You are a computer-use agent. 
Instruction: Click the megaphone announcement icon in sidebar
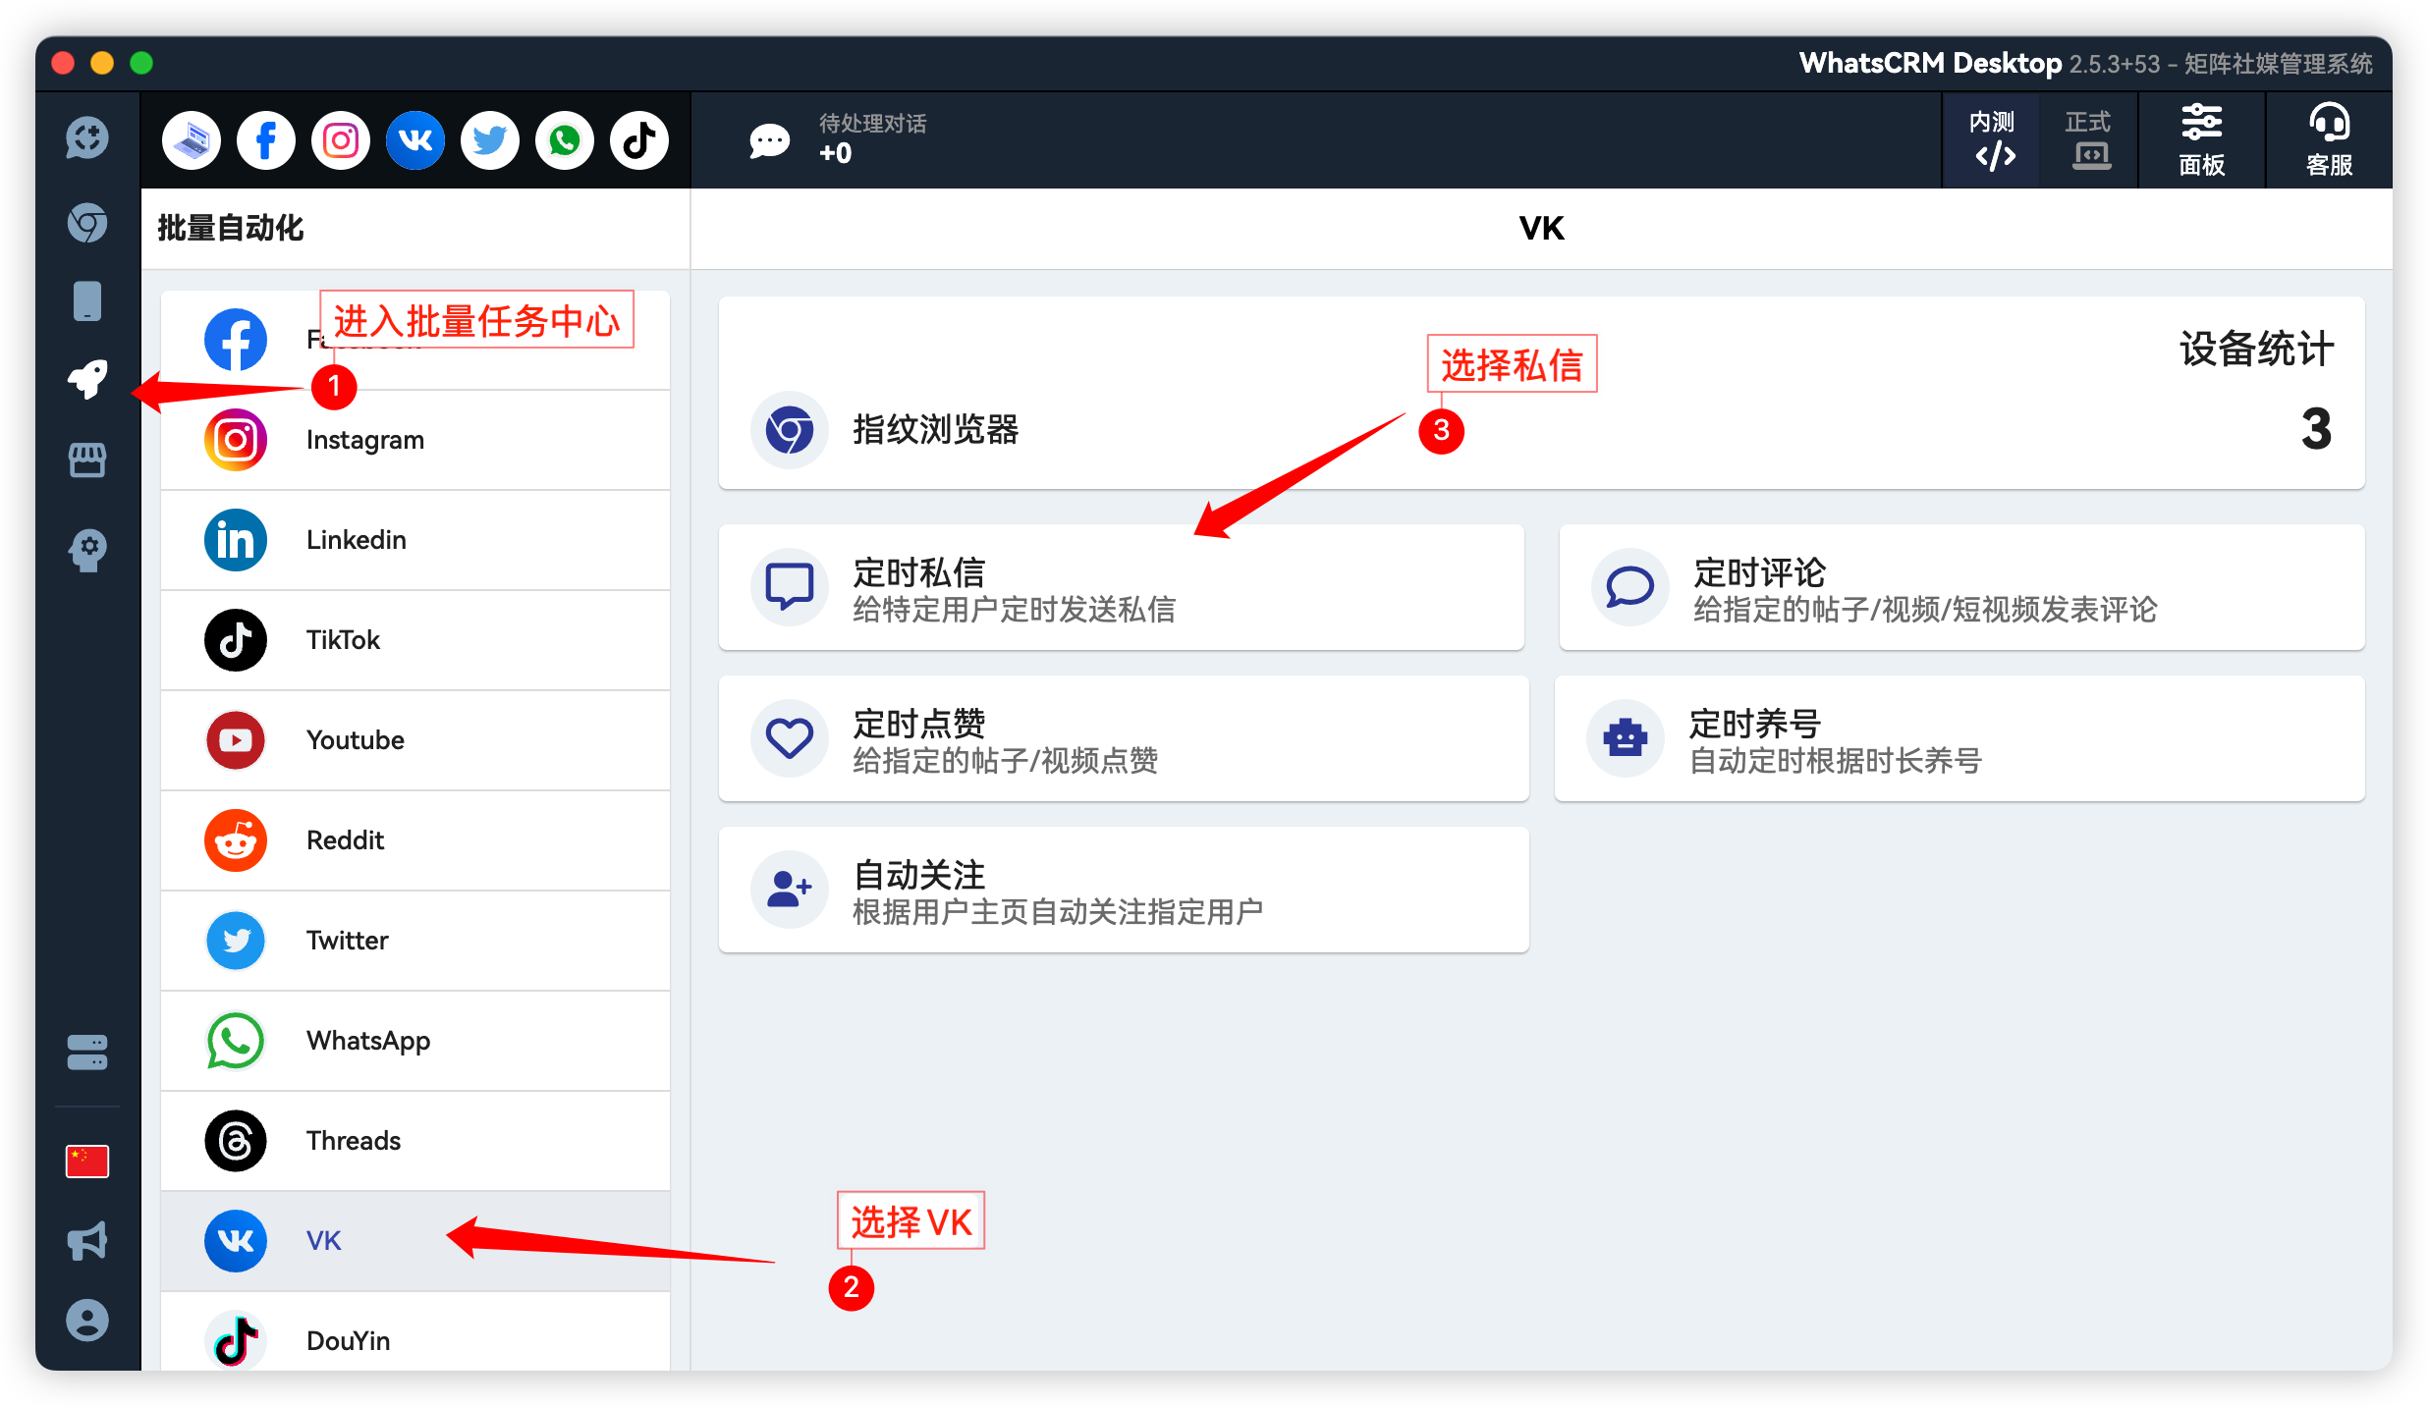click(x=86, y=1240)
